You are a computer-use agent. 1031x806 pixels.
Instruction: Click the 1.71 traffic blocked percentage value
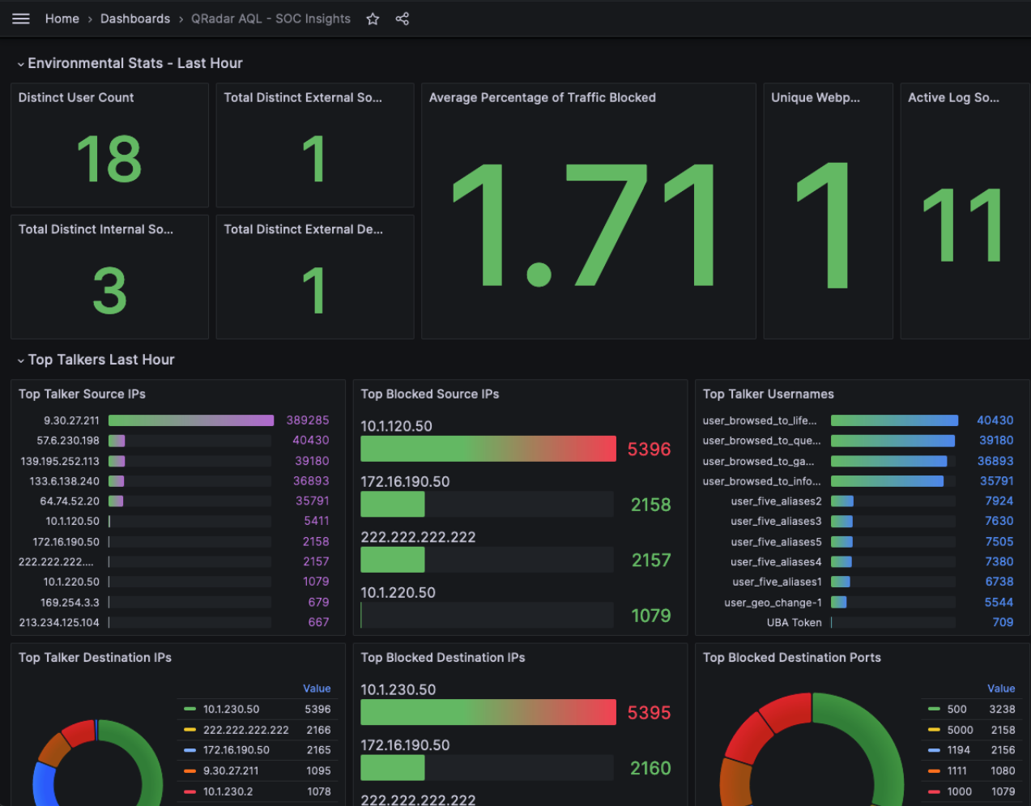point(584,224)
